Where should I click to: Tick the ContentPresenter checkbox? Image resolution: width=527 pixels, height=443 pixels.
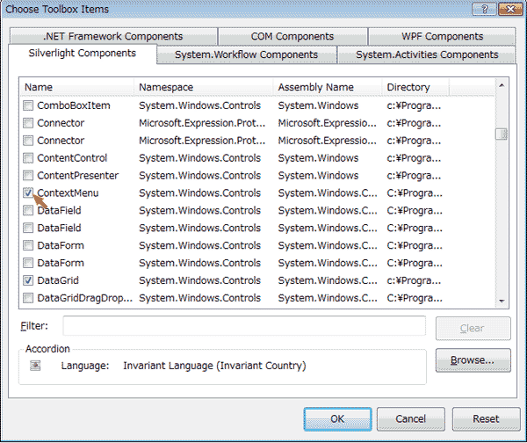28,175
